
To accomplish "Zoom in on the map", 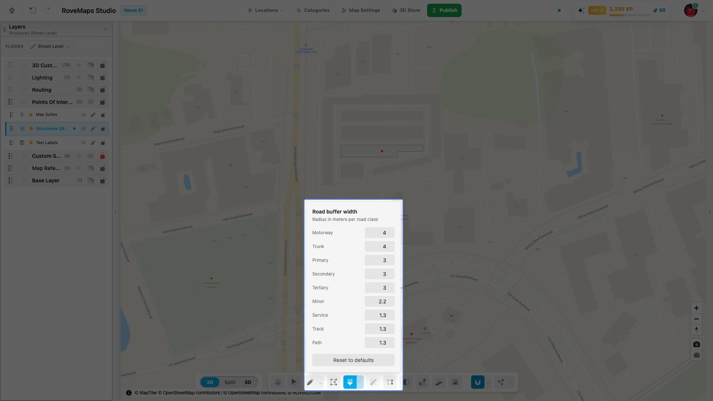I will (x=696, y=308).
